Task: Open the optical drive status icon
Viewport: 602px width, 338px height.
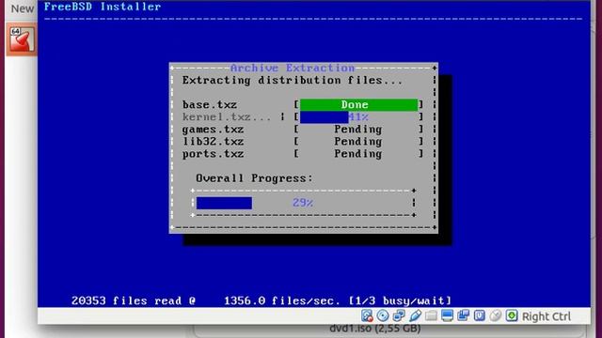Action: point(383,315)
